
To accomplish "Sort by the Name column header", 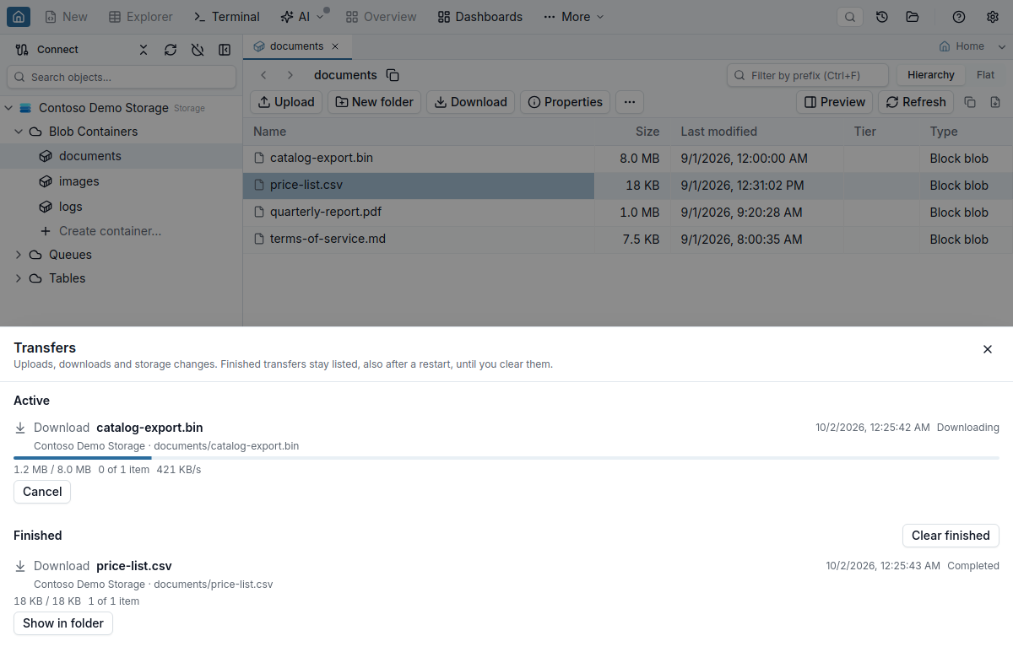I will coord(269,132).
